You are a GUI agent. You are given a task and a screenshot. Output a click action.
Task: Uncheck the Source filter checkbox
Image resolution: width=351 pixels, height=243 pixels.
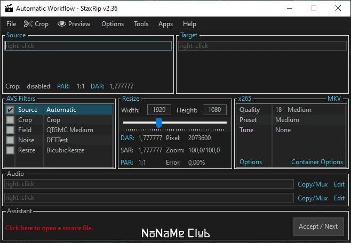click(10, 110)
